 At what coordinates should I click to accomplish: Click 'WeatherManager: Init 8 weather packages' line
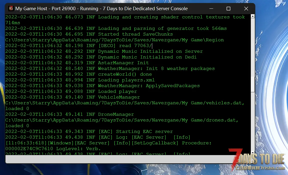pos(110,68)
